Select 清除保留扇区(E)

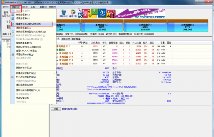click(24, 28)
